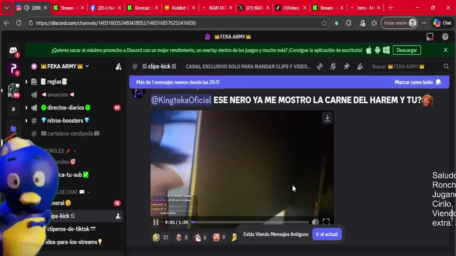
Task: Toggle channel notification mute bell icon
Action: point(333,66)
